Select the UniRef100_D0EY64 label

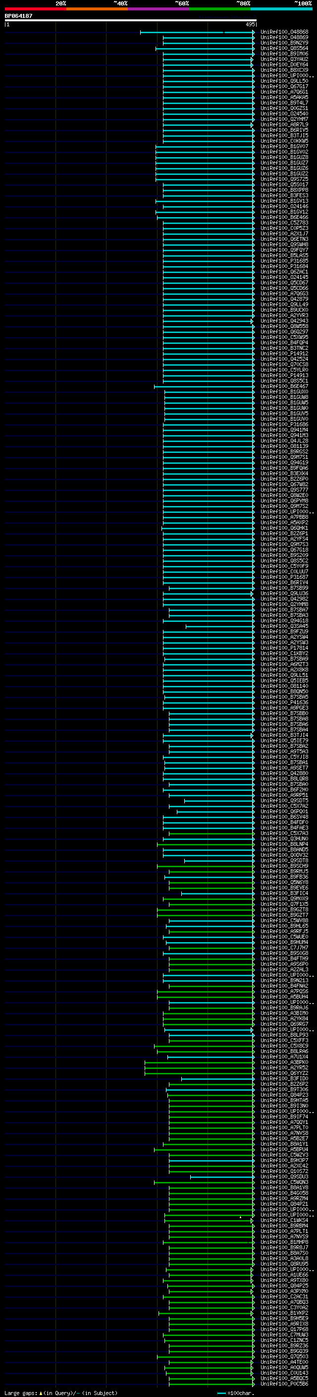(x=284, y=64)
